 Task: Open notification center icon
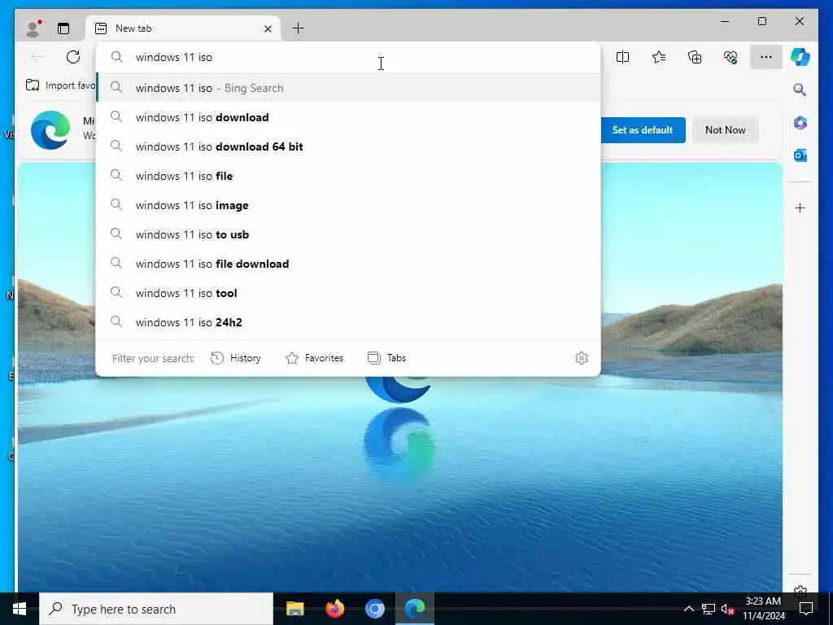pos(806,609)
